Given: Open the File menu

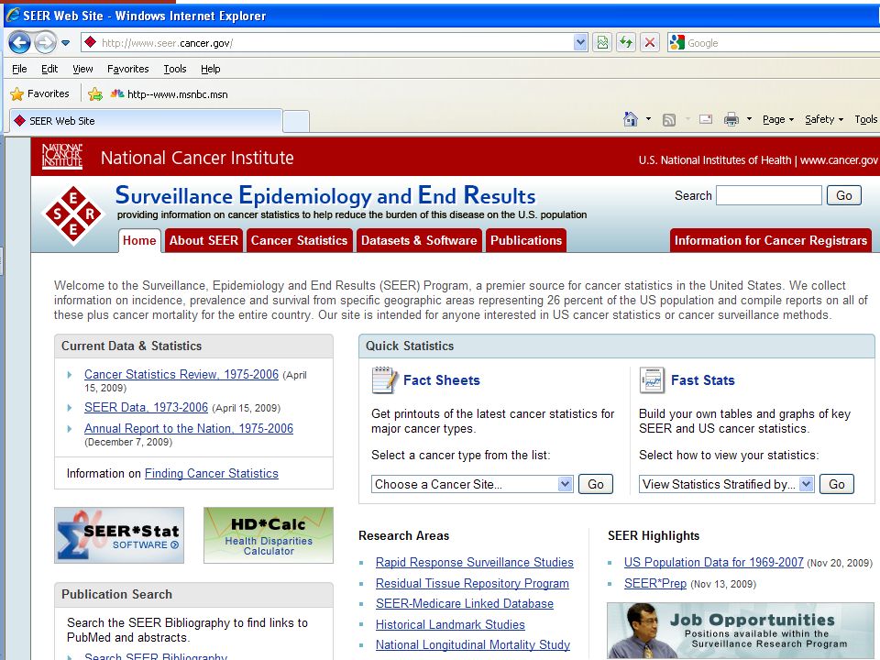Looking at the screenshot, I should [19, 69].
